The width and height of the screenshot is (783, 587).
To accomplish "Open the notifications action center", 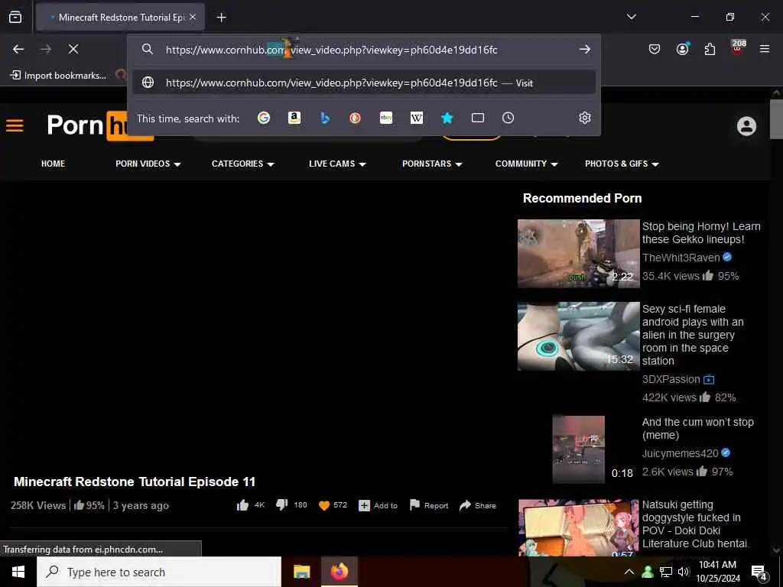I will tap(759, 573).
